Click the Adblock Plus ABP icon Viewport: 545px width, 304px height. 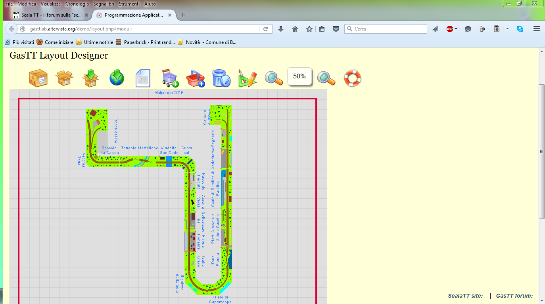coord(450,29)
